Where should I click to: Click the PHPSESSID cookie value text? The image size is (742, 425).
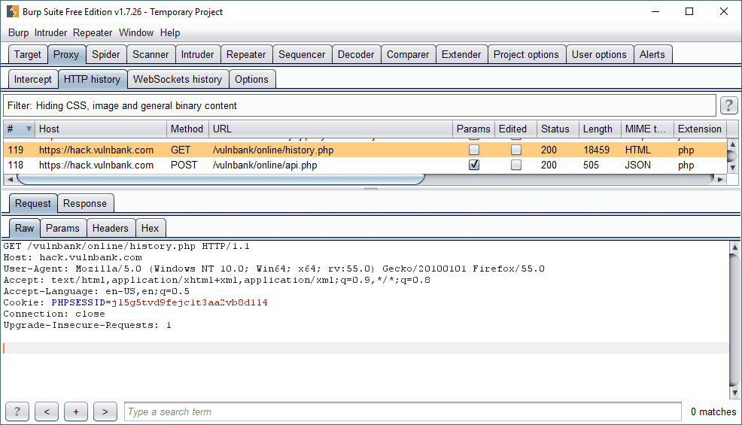tap(190, 302)
